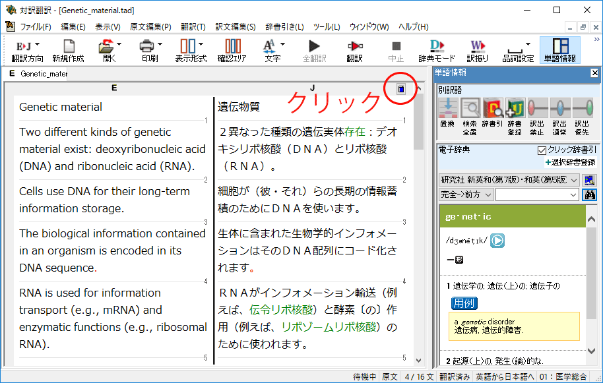This screenshot has height=383, width=603.
Task: Toggle the 単語情報 panel button
Action: coord(560,50)
